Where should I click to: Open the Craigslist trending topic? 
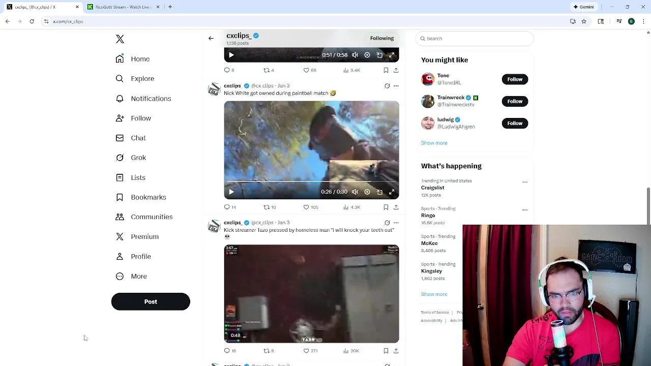[433, 188]
